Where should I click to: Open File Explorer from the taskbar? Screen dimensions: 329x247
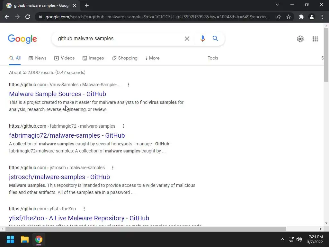click(24, 239)
